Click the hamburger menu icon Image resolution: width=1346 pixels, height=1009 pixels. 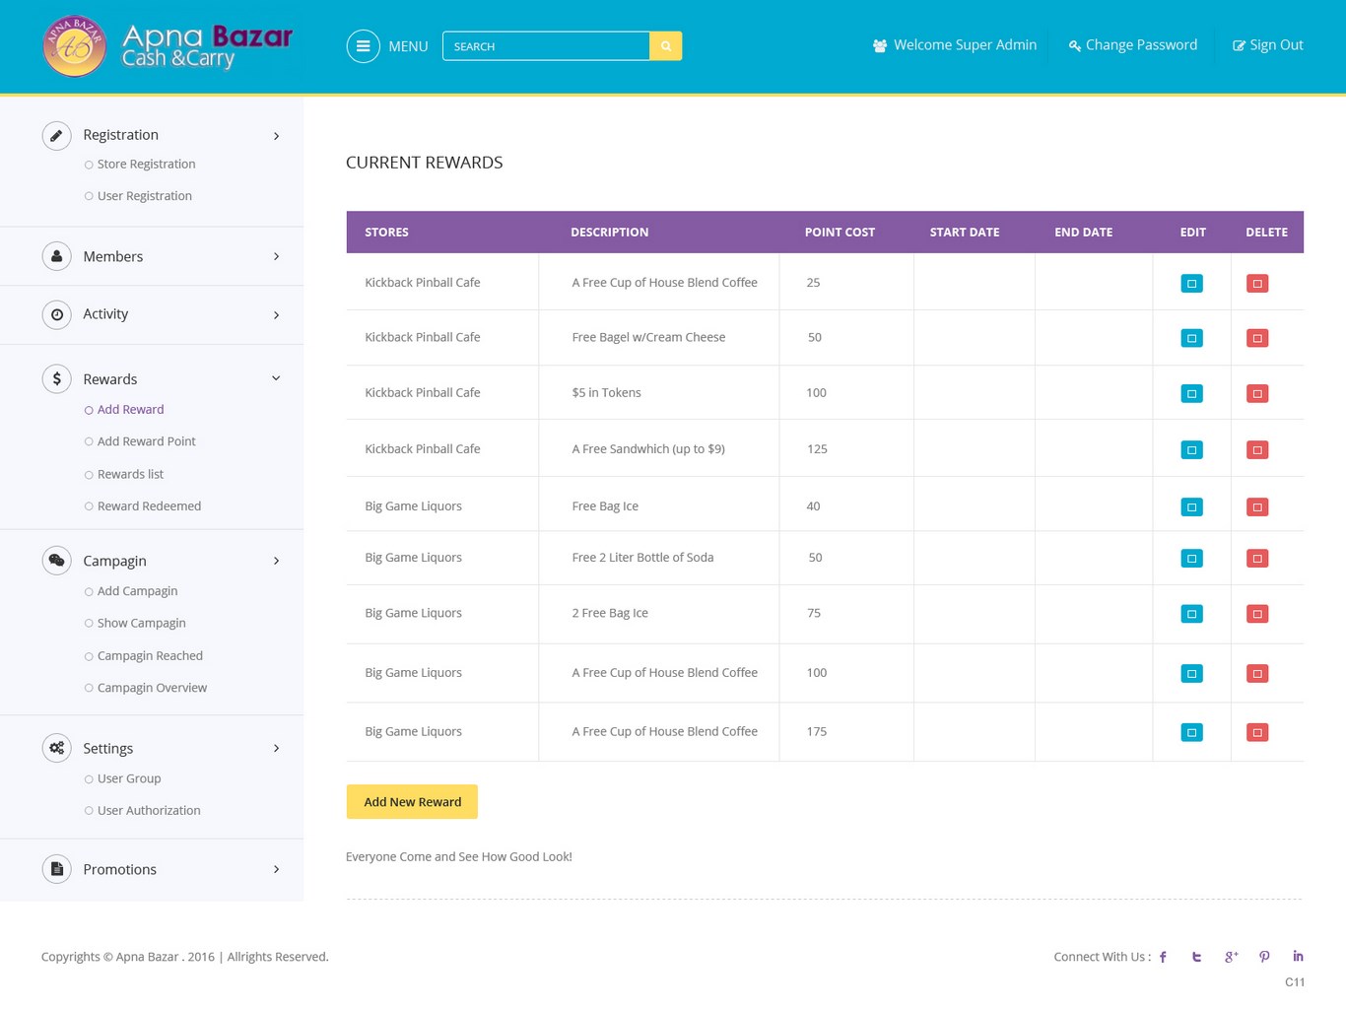coord(363,46)
